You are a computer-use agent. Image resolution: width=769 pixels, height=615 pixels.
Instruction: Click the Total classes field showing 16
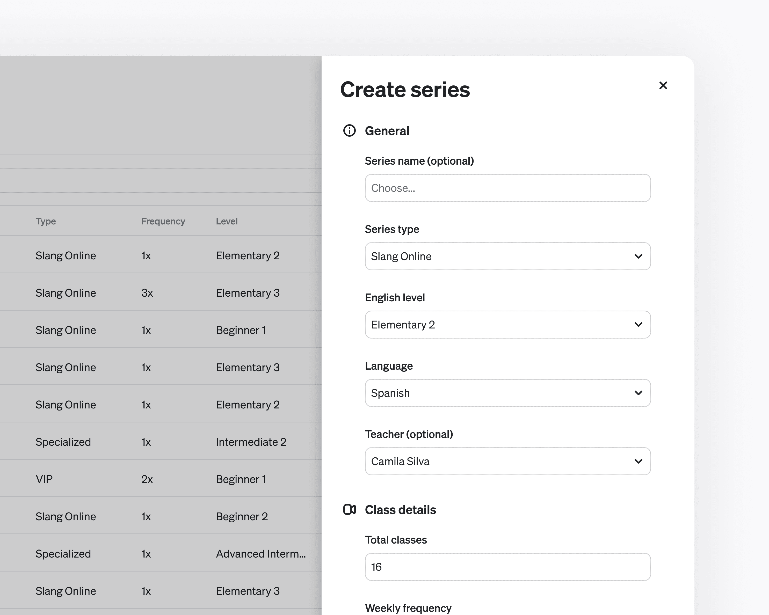click(x=507, y=567)
